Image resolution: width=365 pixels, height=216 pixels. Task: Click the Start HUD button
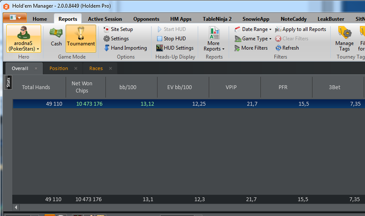coord(172,29)
